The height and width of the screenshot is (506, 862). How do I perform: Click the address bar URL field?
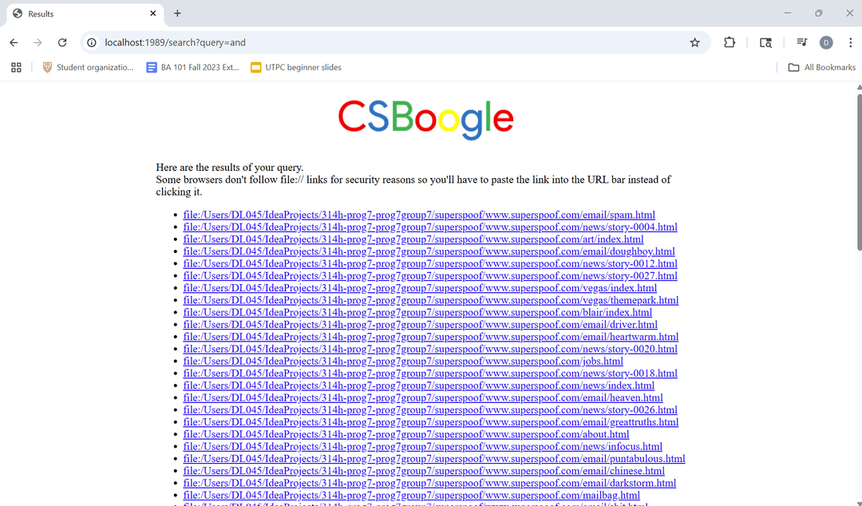click(x=383, y=42)
